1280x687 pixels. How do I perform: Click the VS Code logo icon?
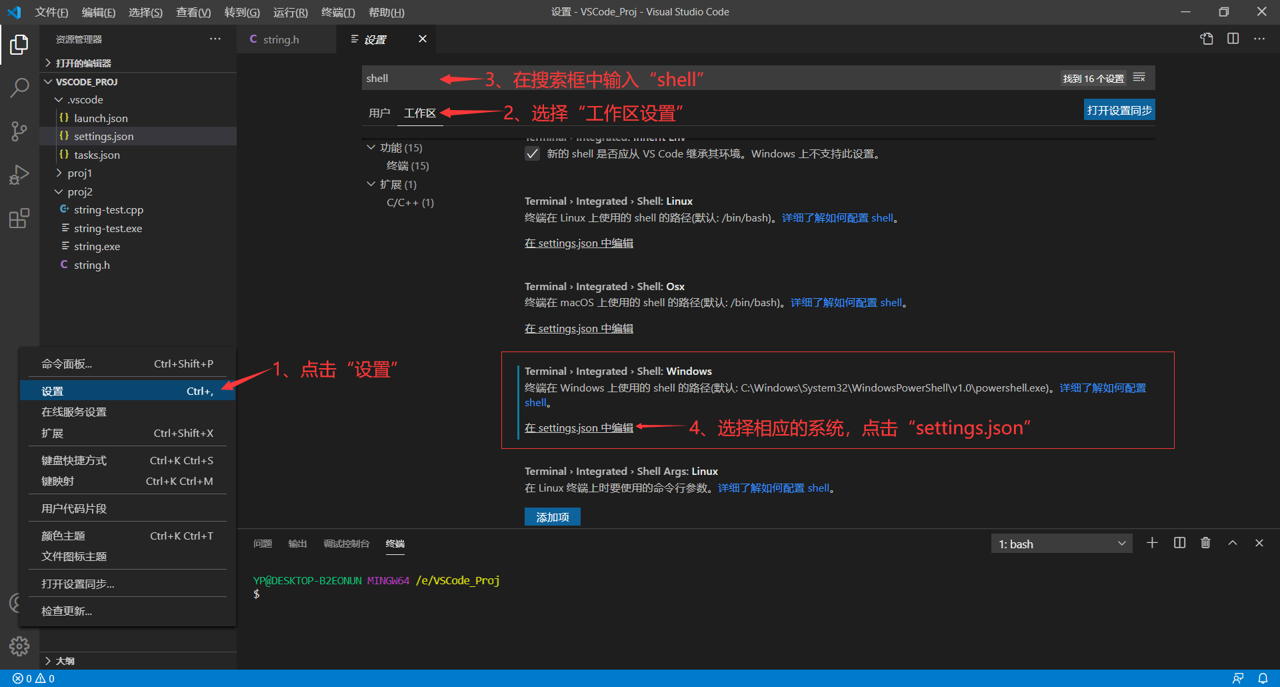14,12
